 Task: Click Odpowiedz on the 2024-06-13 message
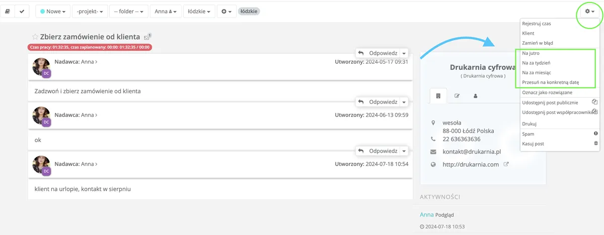378,102
